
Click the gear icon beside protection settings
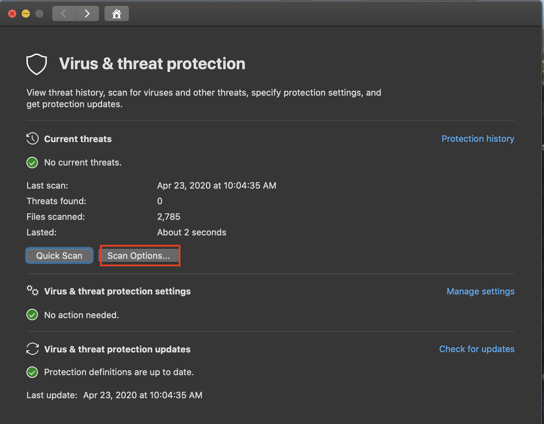tap(32, 291)
